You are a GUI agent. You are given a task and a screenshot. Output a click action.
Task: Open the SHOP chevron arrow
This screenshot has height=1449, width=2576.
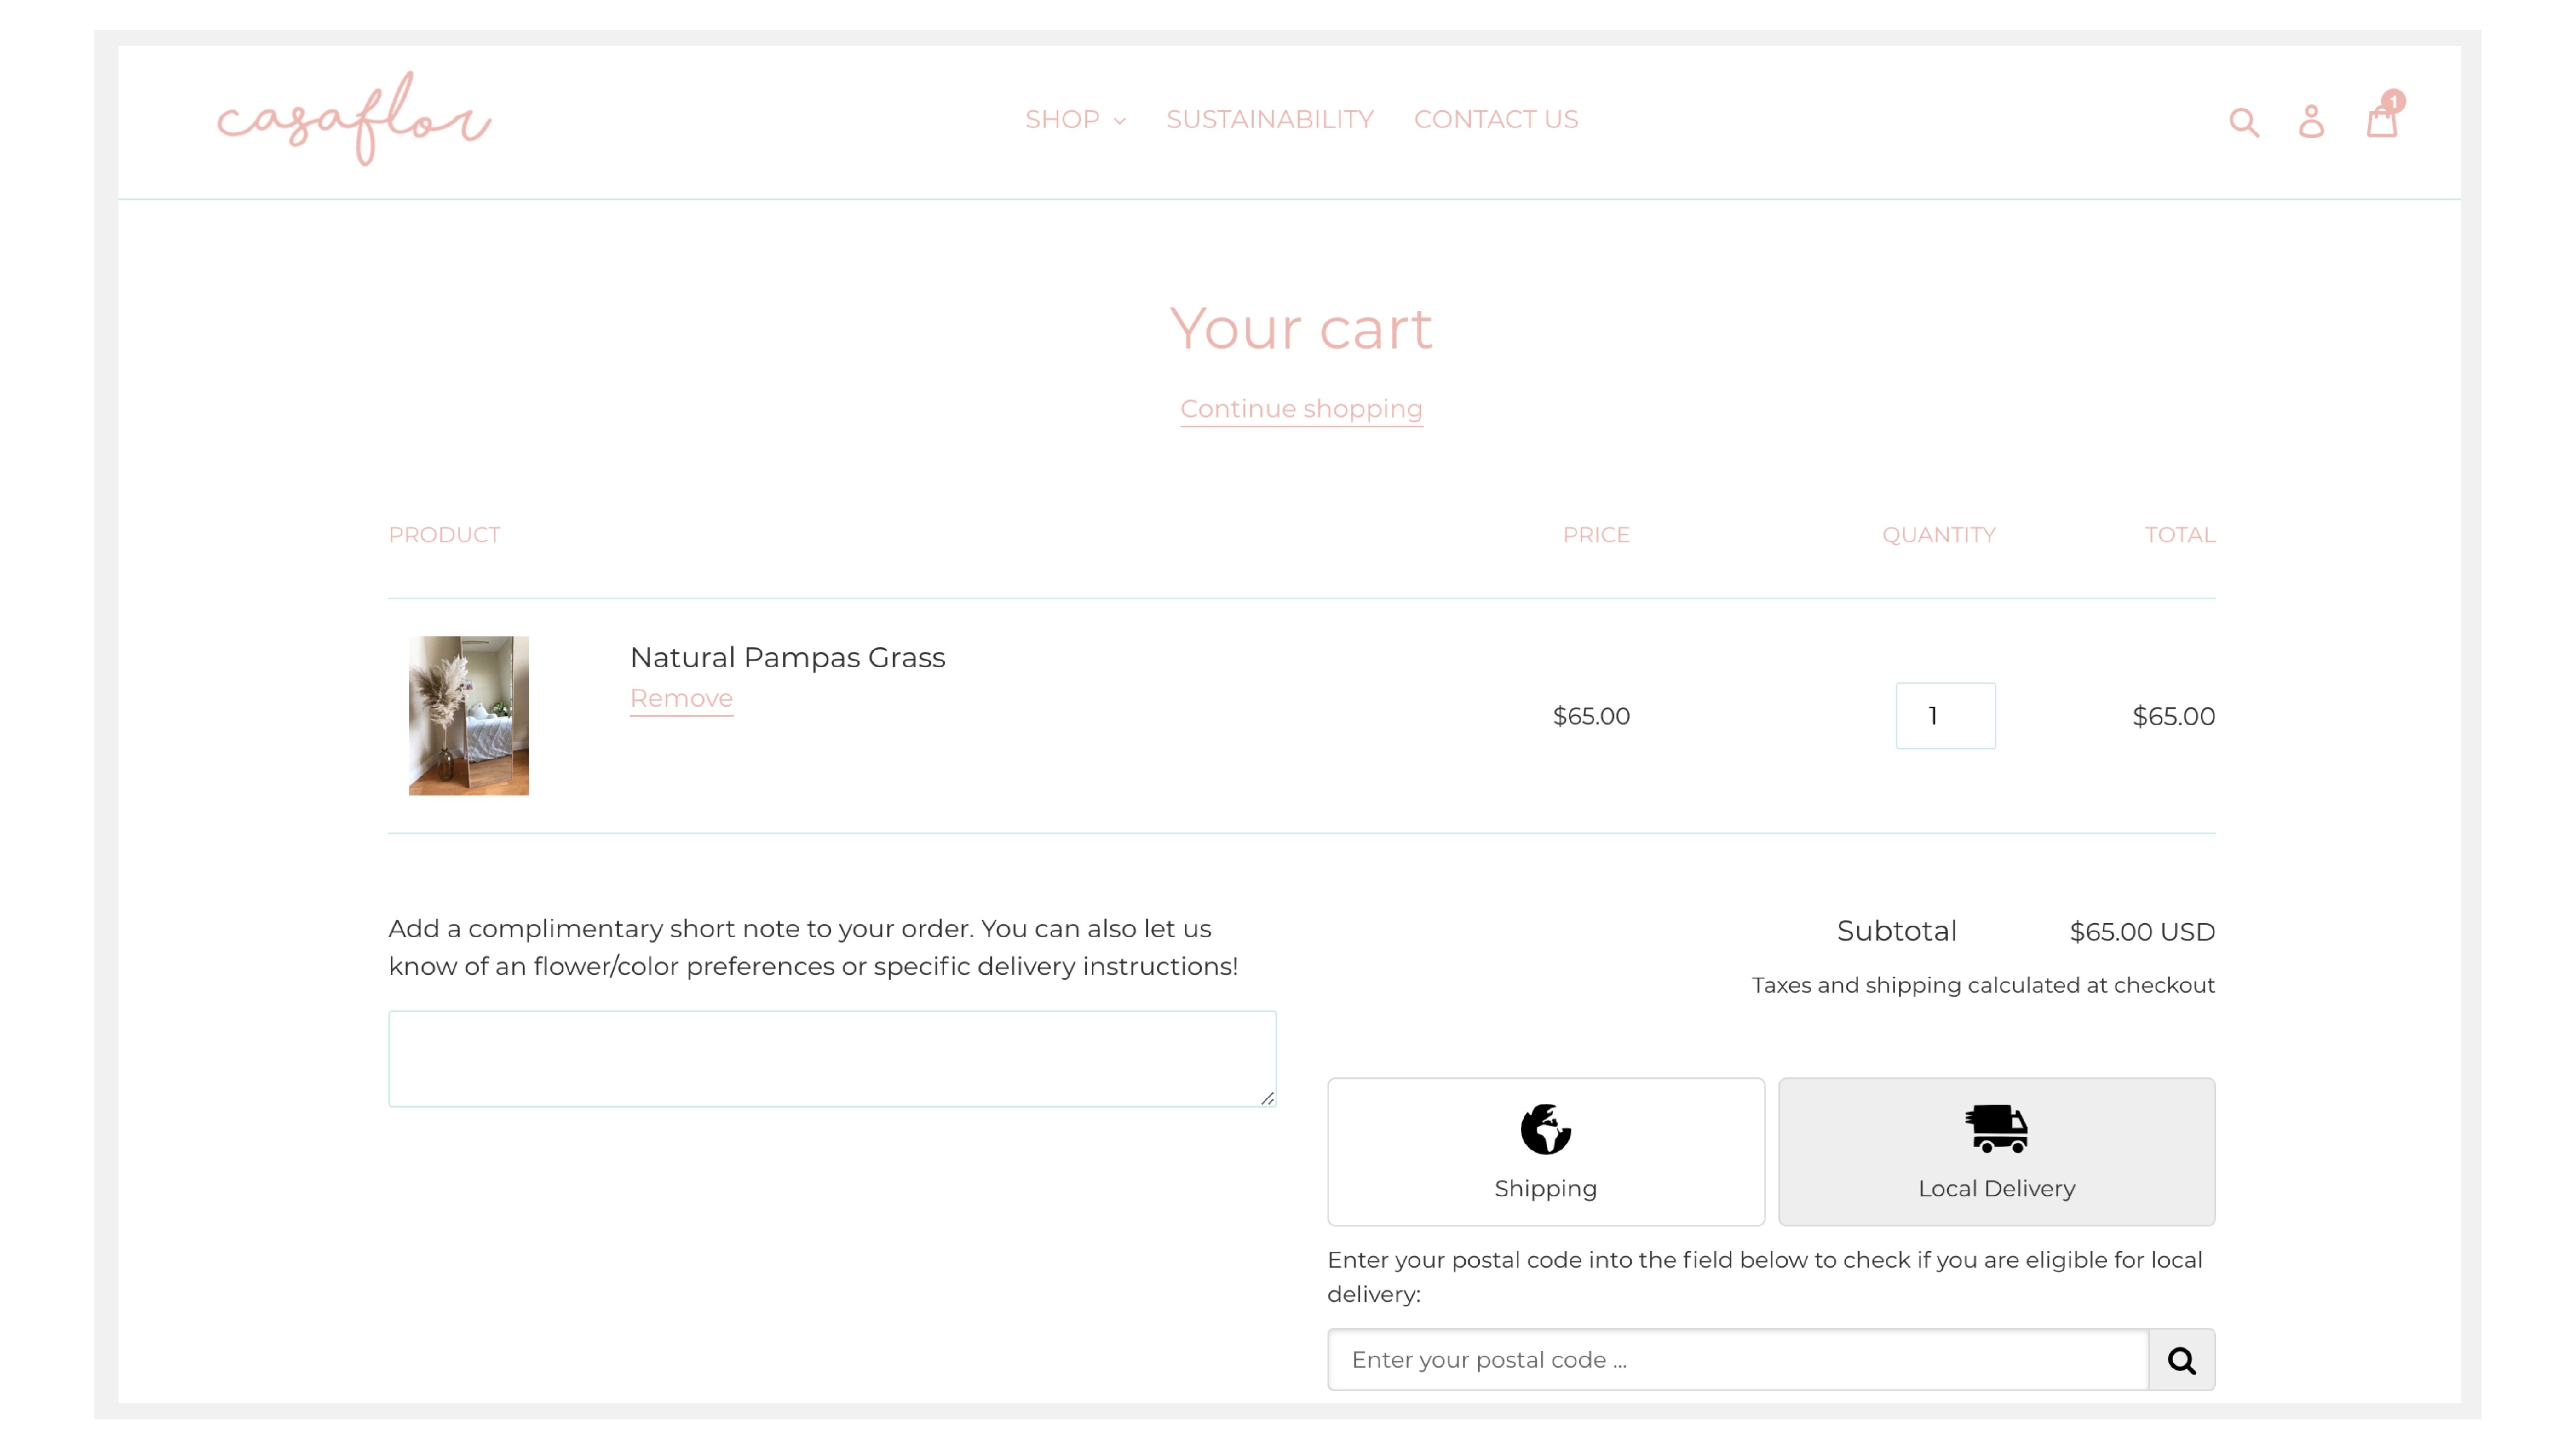(1119, 121)
